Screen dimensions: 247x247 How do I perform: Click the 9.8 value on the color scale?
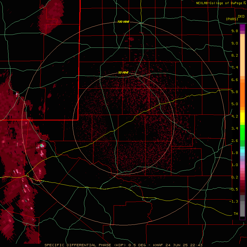click(235, 31)
